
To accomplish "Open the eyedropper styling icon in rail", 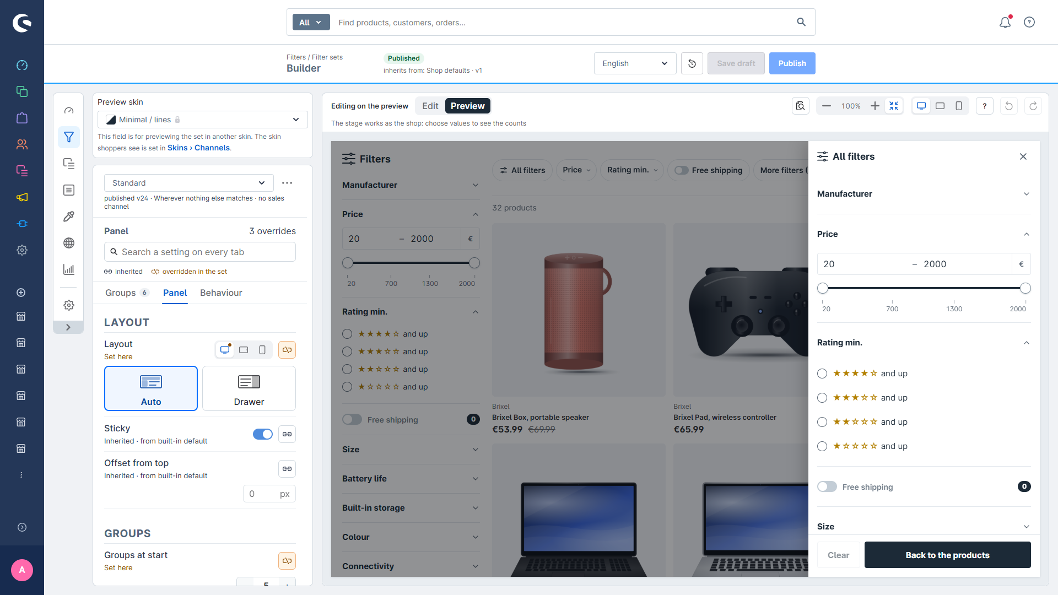I will (69, 217).
